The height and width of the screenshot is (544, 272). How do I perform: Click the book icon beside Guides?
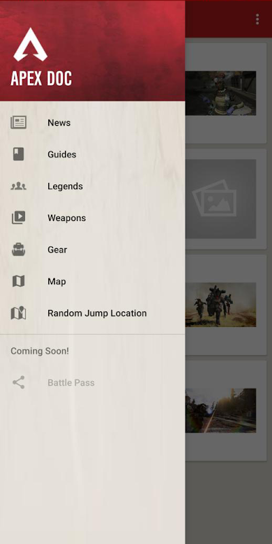[18, 154]
